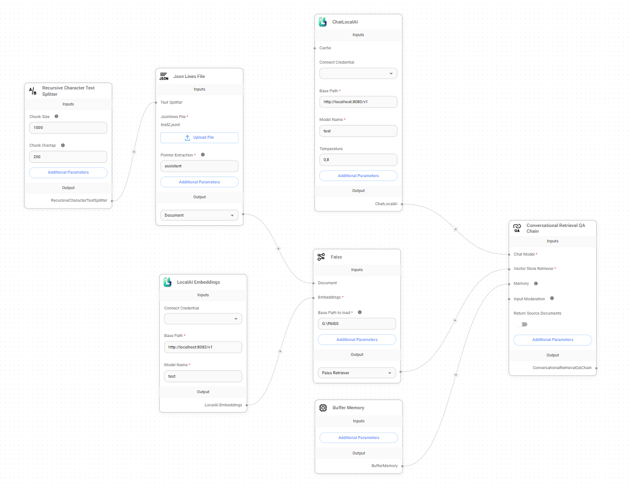Viewport: 630px width, 486px height.
Task: Click the LocalAI Embeddings node icon
Action: (x=168, y=282)
